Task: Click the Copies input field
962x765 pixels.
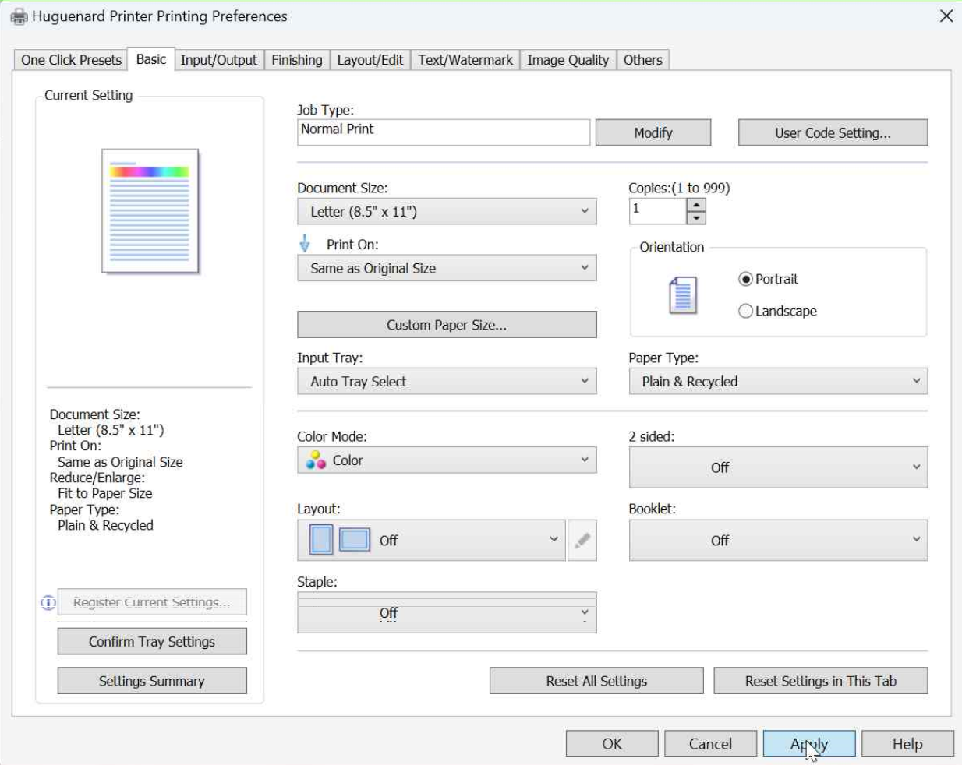Action: [658, 211]
